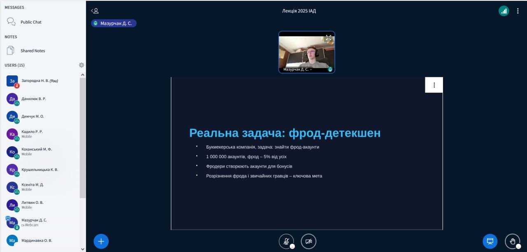Toggle the presentation visibility button
This screenshot has width=527, height=252.
490,241
